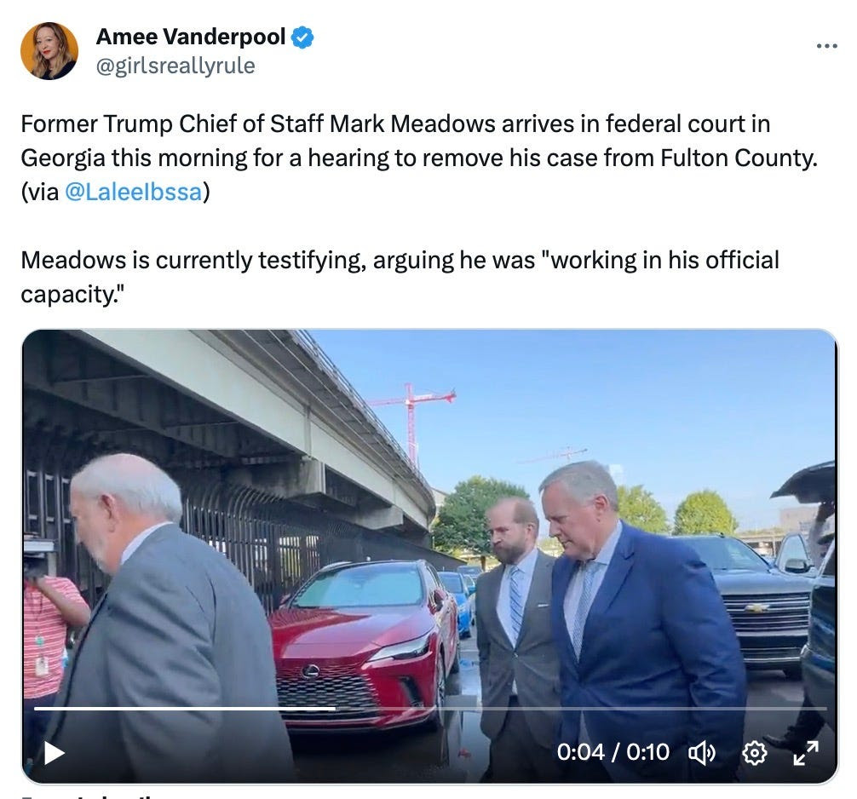Screen dimensions: 857x799
Task: Click the blue verified badge
Action: click(302, 37)
